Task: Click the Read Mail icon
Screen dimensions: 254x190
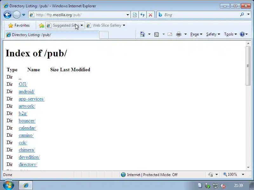Action: (x=170, y=34)
